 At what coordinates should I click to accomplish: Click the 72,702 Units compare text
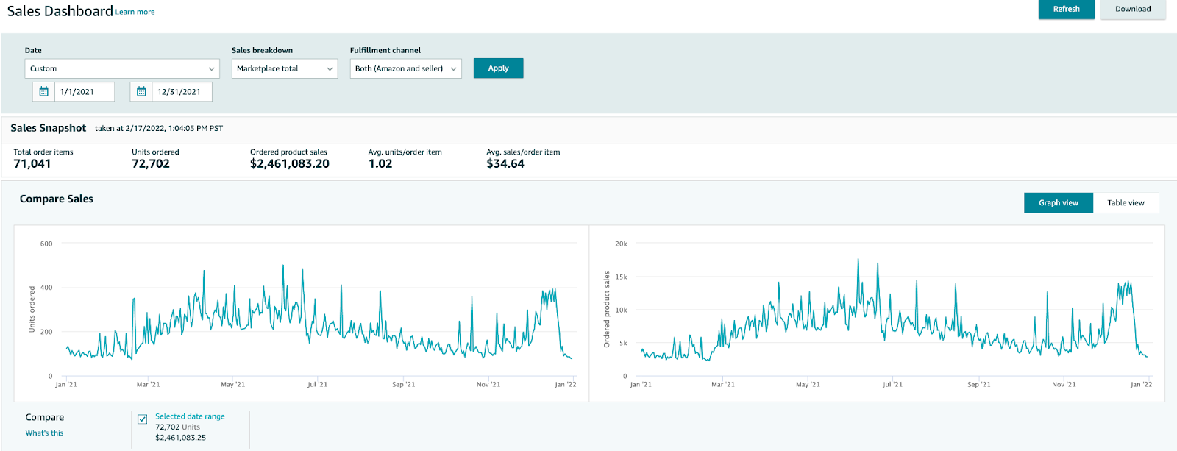tap(177, 427)
